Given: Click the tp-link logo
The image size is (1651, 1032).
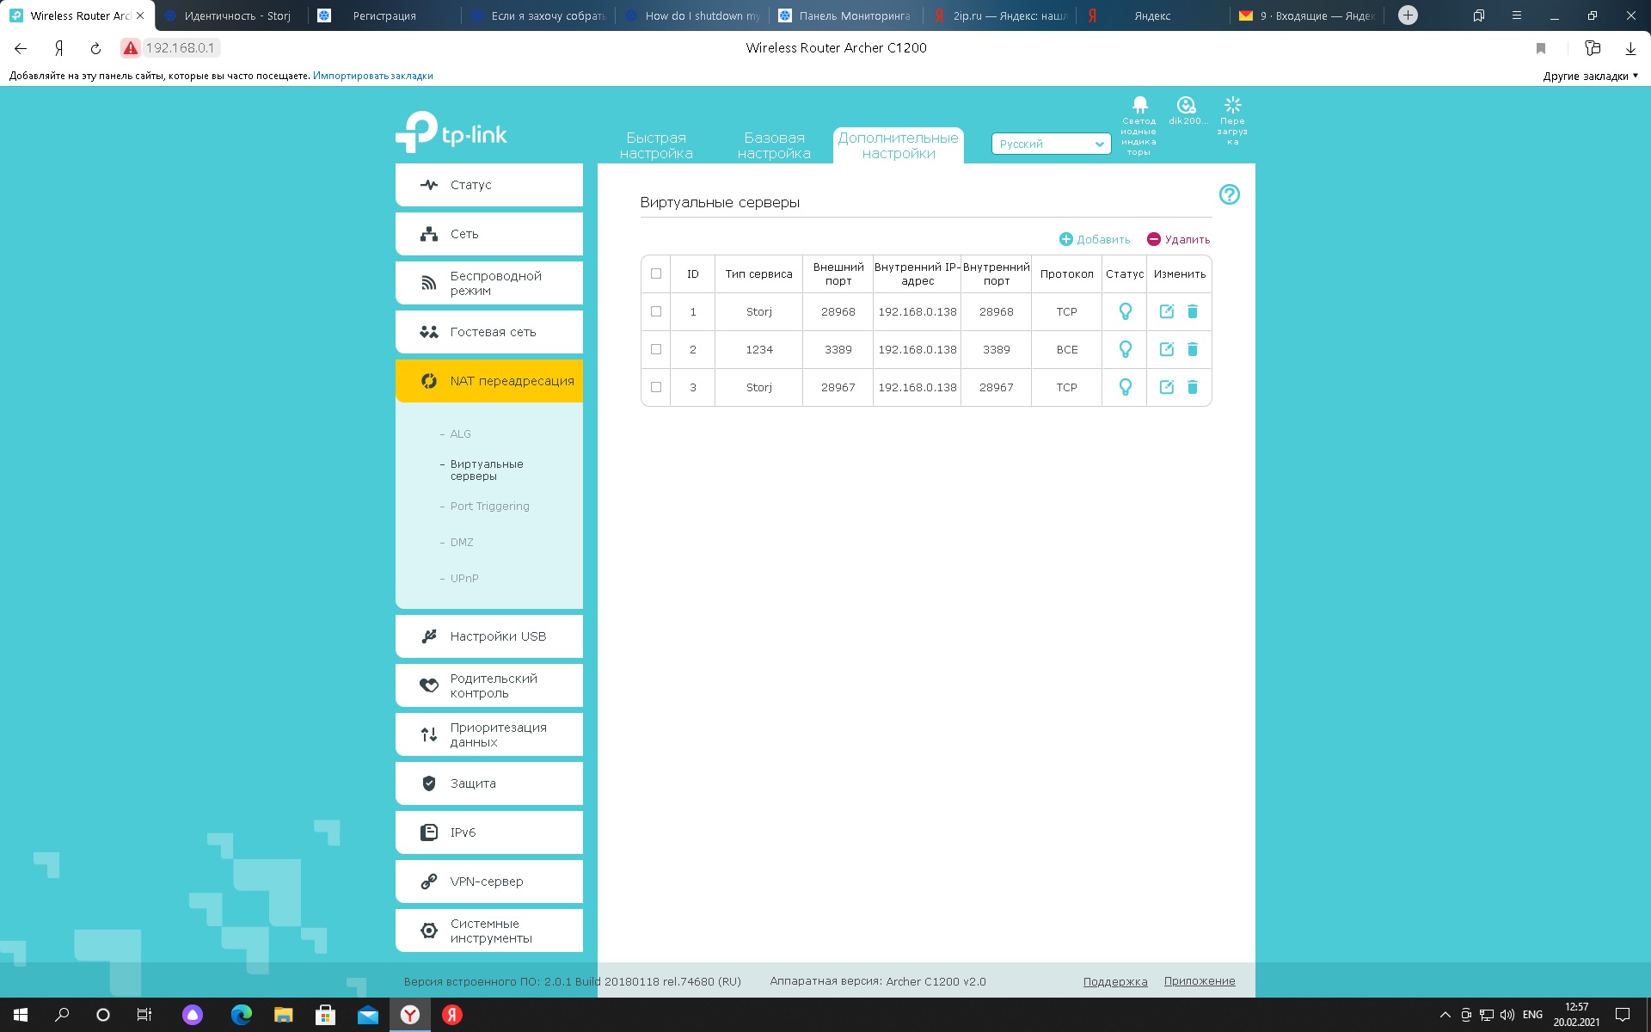Looking at the screenshot, I should (451, 133).
